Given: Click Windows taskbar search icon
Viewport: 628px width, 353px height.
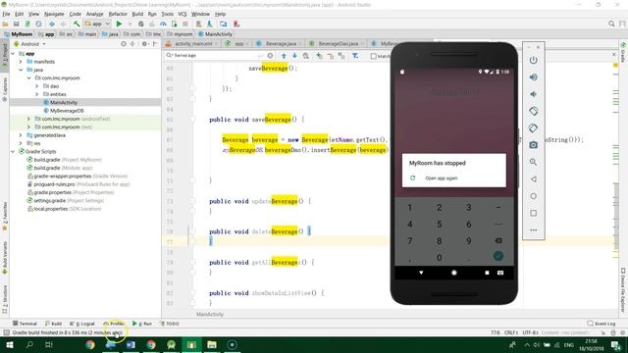Looking at the screenshot, I should (x=29, y=344).
